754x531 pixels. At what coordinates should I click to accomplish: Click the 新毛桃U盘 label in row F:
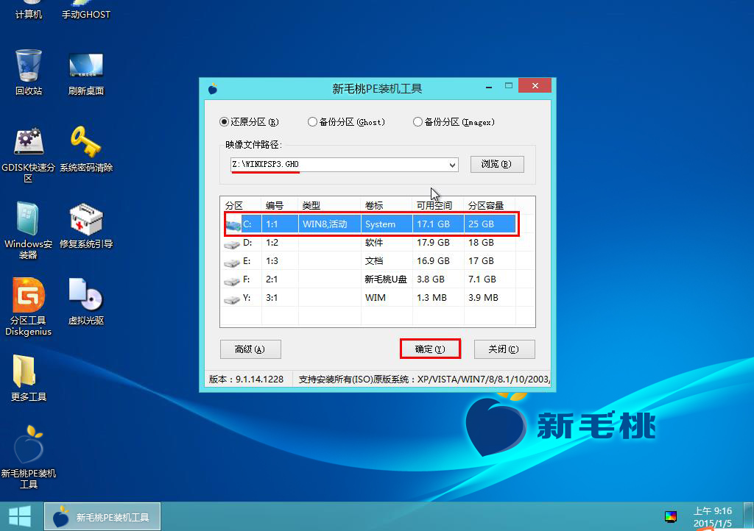386,279
